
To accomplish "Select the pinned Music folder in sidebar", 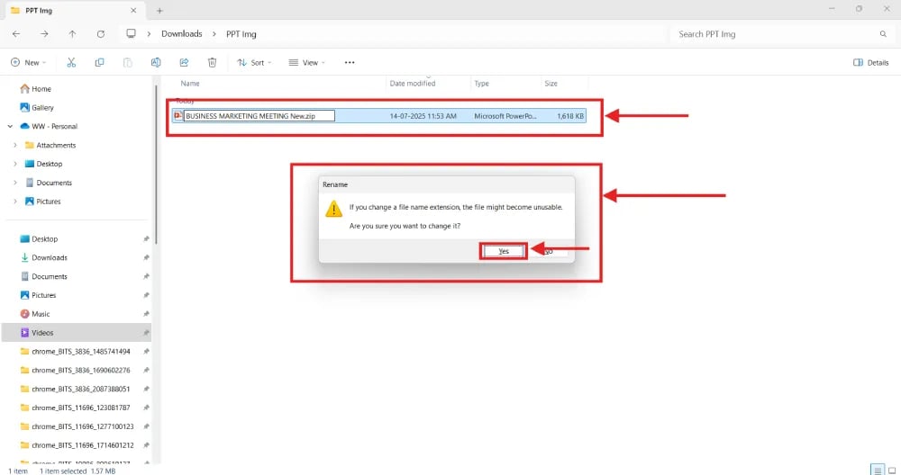I will point(41,314).
